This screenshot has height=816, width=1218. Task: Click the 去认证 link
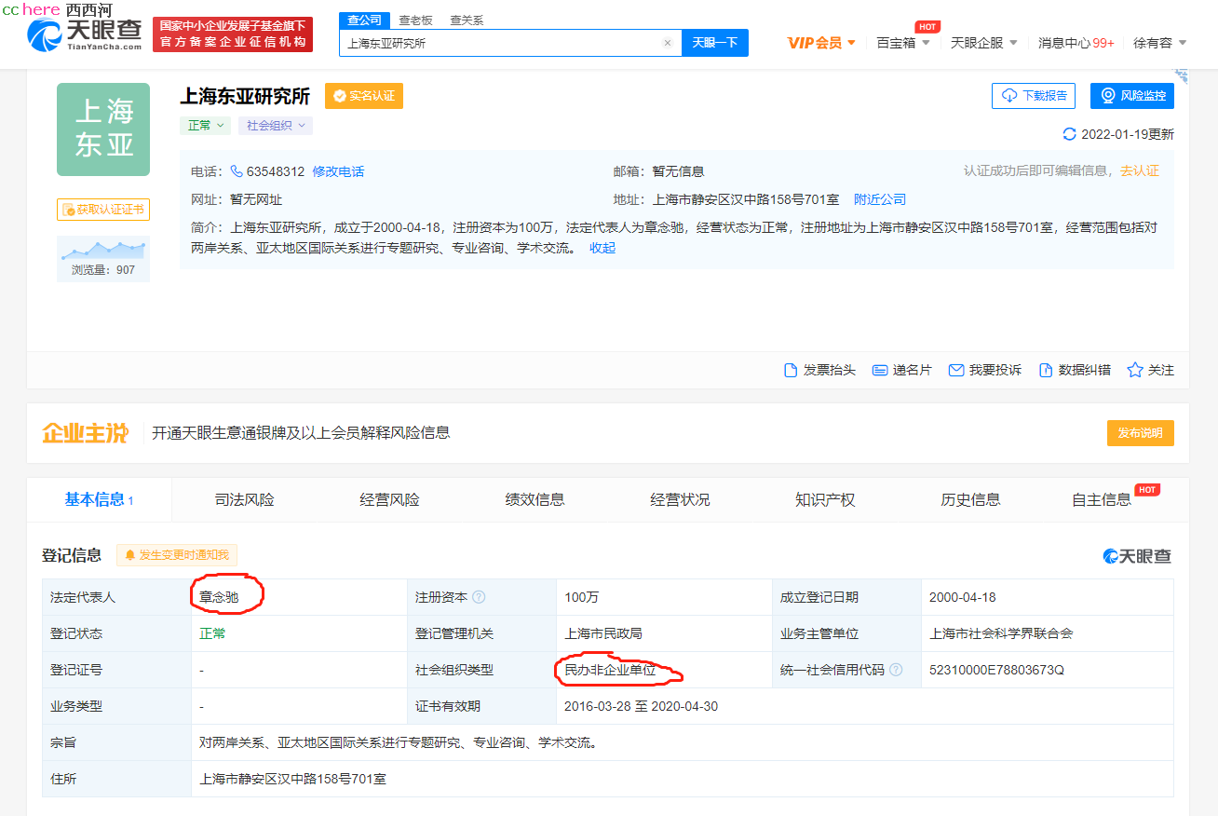[1140, 171]
